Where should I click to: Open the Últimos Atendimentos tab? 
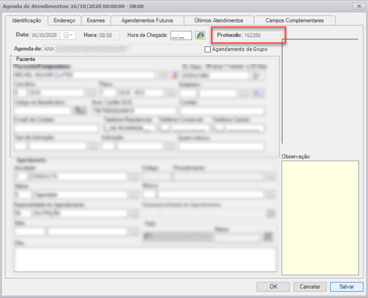click(219, 21)
